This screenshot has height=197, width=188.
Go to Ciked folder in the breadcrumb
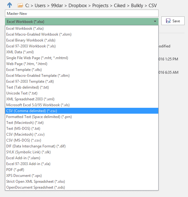coord(120,6)
